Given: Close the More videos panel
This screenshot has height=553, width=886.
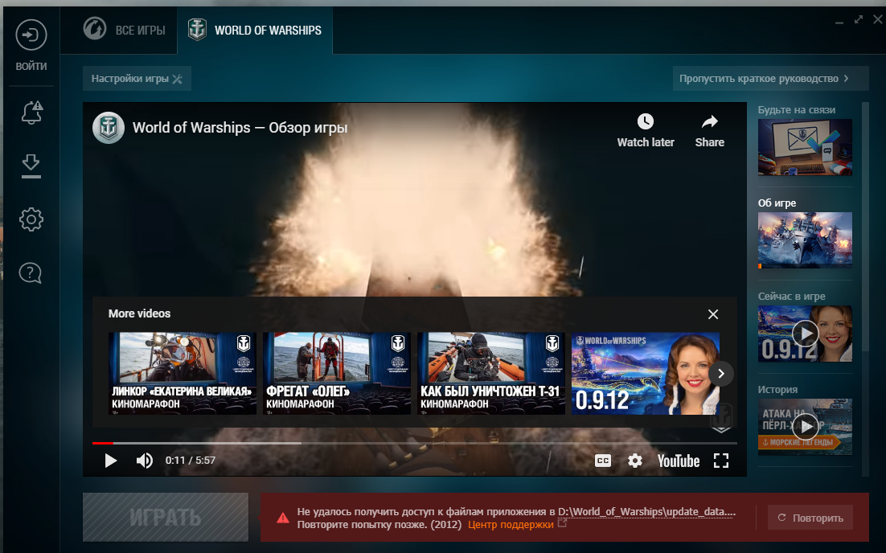Looking at the screenshot, I should click(713, 314).
